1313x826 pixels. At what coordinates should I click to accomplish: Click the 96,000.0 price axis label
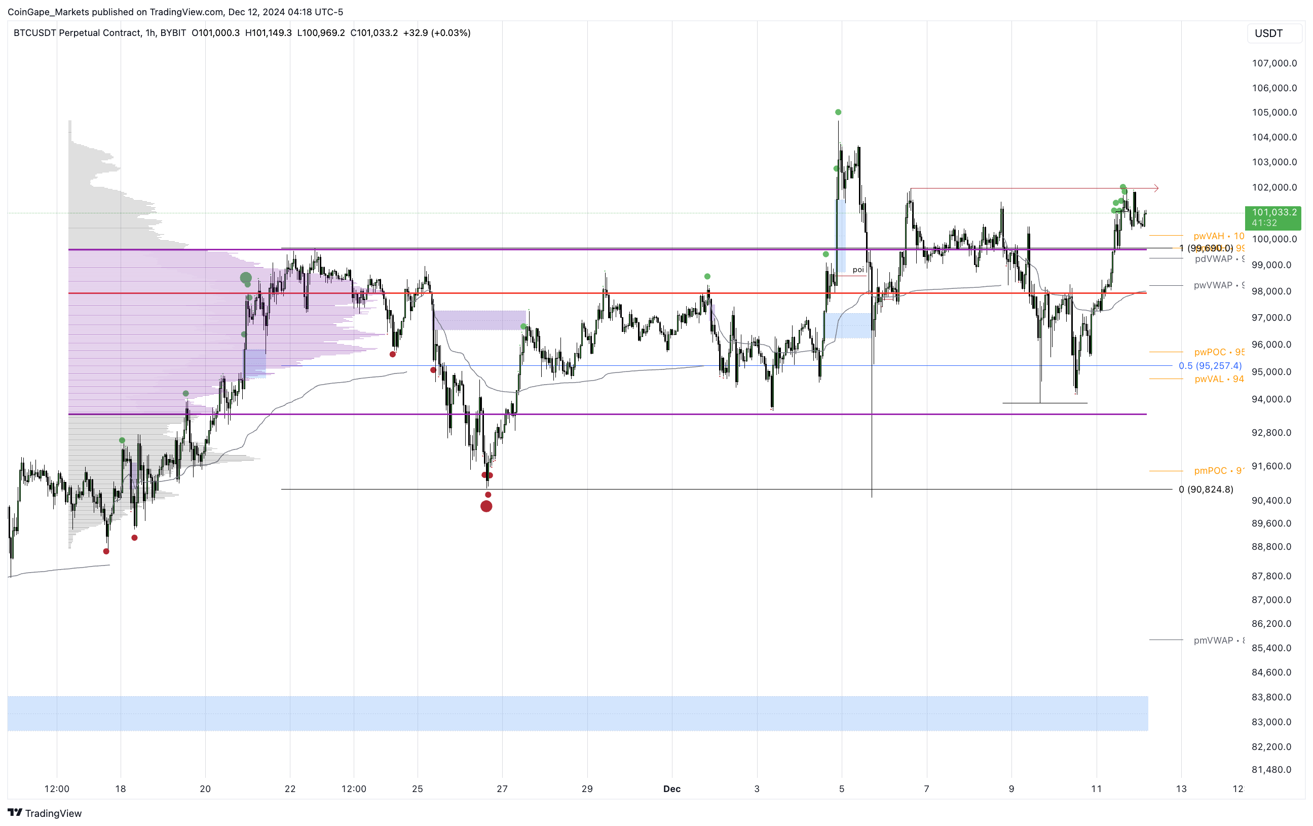pyautogui.click(x=1271, y=345)
